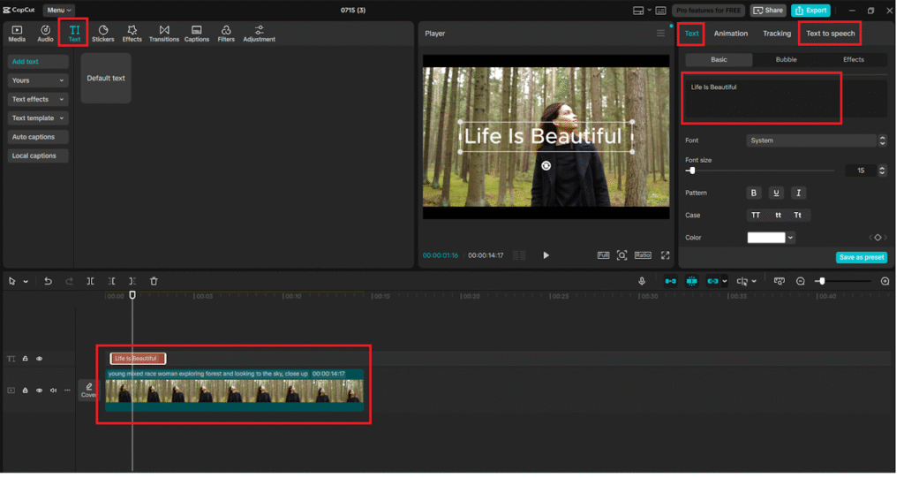Click the Export button
The height and width of the screenshot is (478, 904).
click(810, 11)
